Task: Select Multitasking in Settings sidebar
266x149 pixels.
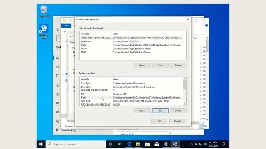Action: click(x=69, y=130)
